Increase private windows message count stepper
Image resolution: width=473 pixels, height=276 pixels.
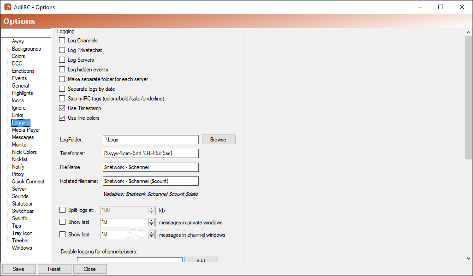click(152, 221)
